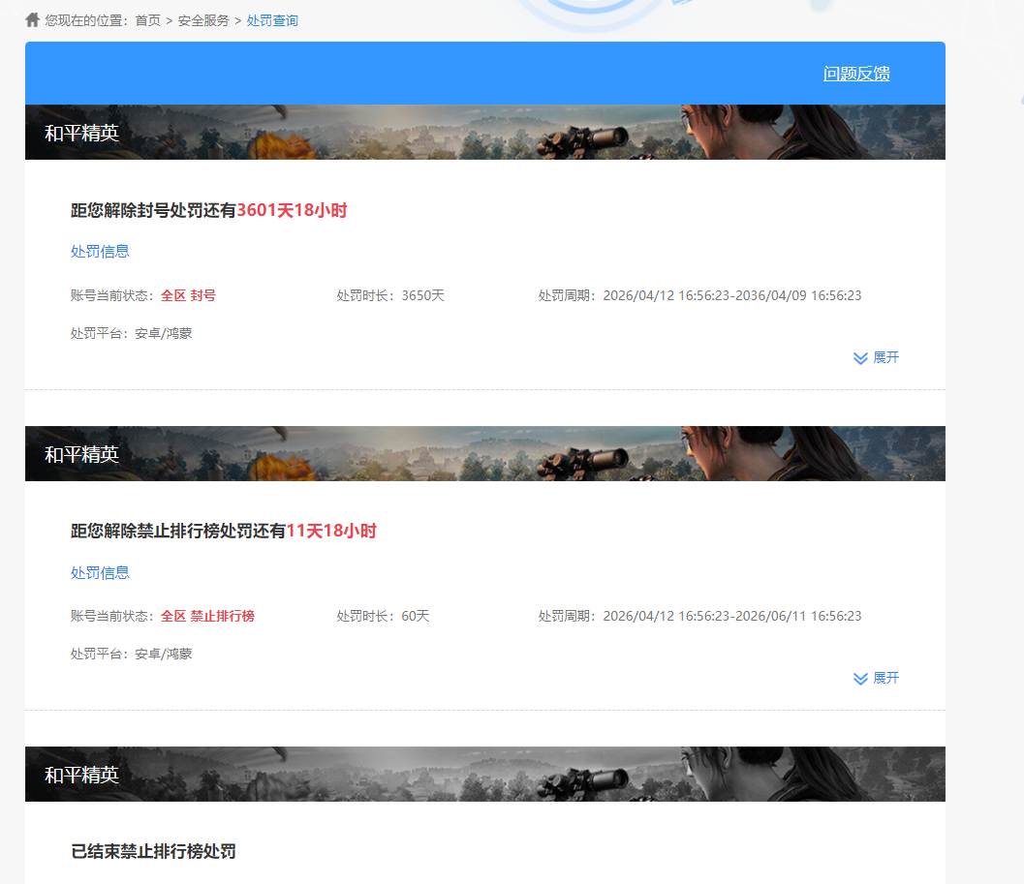
Task: Click 处罚信息 under the 禁止排行榜 penalty
Action: (100, 572)
